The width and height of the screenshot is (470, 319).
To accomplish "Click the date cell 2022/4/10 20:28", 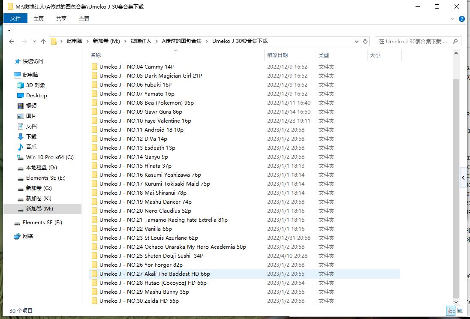I will (287, 256).
